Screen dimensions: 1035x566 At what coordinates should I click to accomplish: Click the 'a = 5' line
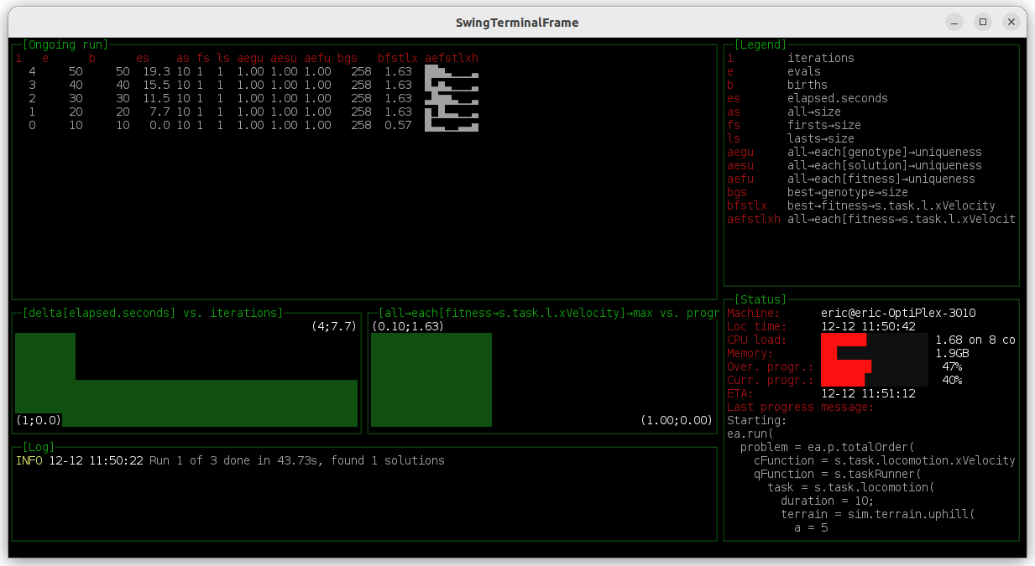[x=811, y=527]
